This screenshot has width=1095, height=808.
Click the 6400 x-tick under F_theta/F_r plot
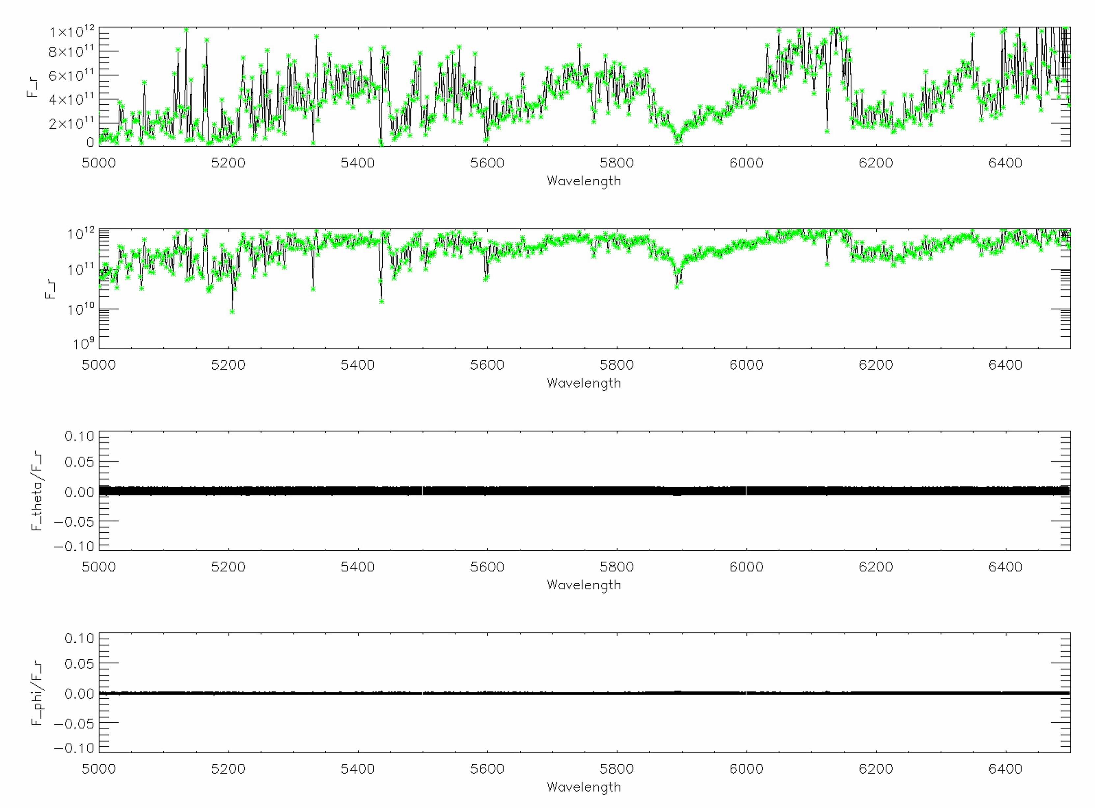[1005, 567]
